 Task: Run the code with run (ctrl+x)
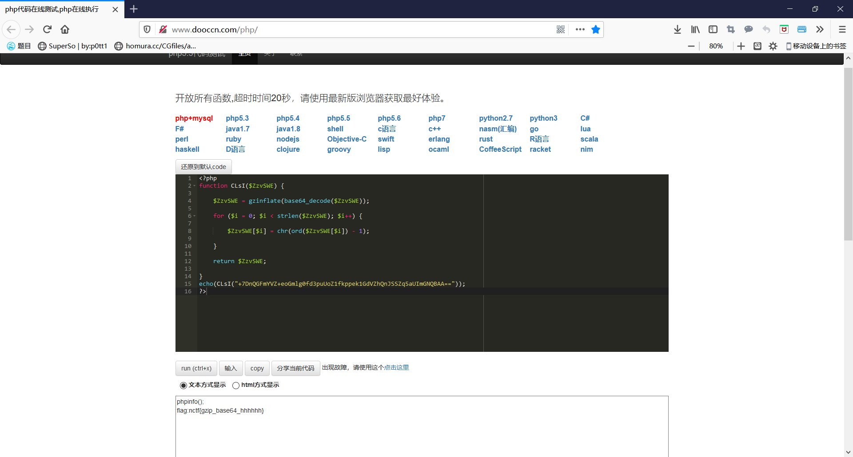(x=196, y=368)
